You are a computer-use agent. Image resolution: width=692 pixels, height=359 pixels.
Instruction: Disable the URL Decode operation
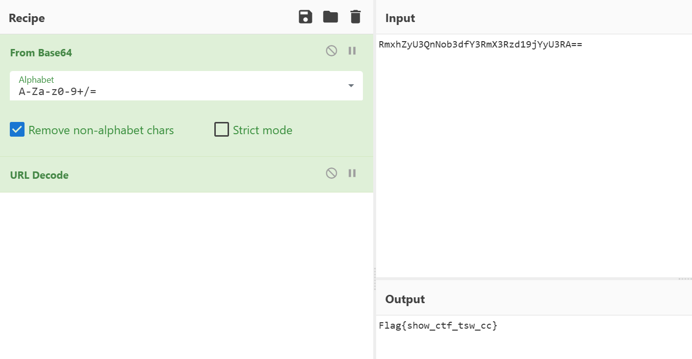click(332, 173)
